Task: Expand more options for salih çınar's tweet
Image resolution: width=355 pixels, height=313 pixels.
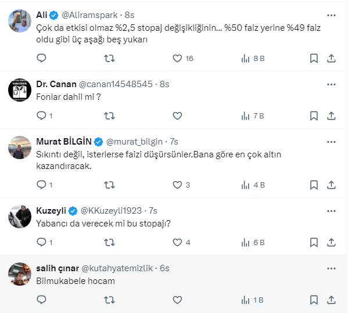Action: click(331, 268)
